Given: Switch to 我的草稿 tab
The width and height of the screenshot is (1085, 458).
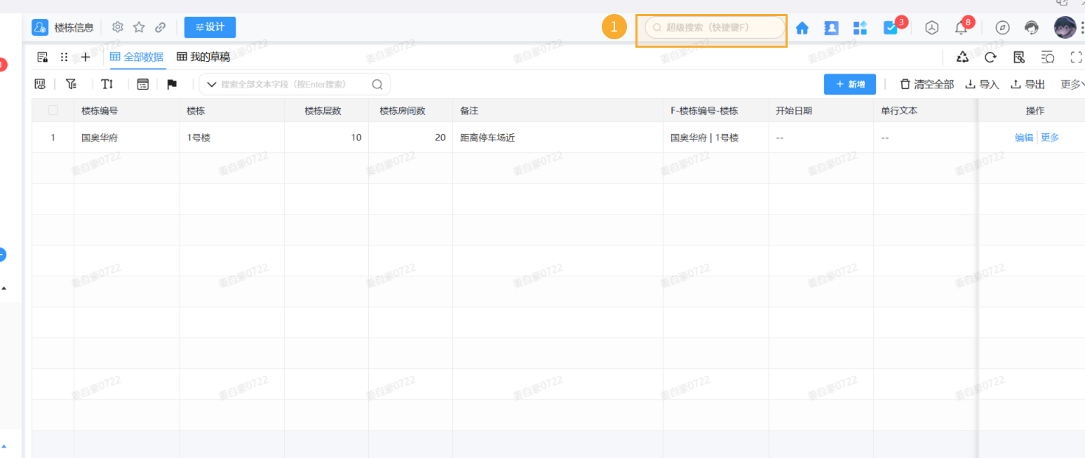Looking at the screenshot, I should [203, 57].
